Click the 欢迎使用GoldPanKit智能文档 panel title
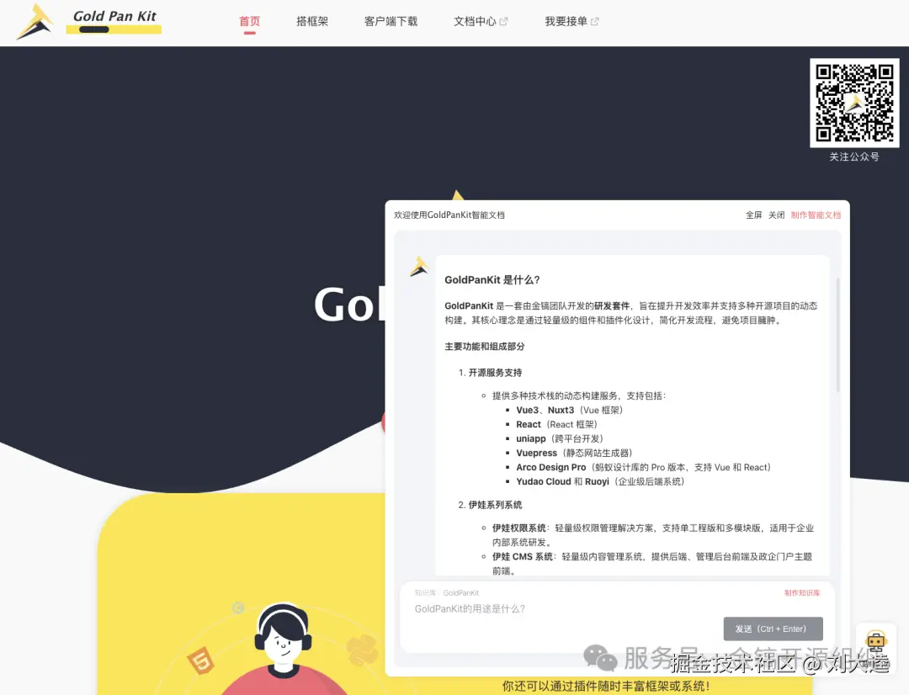This screenshot has height=695, width=909. click(x=449, y=215)
